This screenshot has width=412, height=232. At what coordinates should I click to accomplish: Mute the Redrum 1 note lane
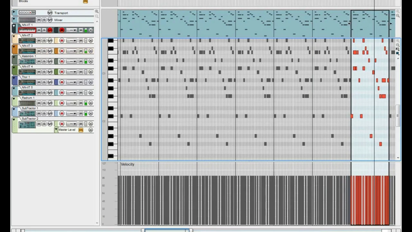pyautogui.click(x=81, y=103)
